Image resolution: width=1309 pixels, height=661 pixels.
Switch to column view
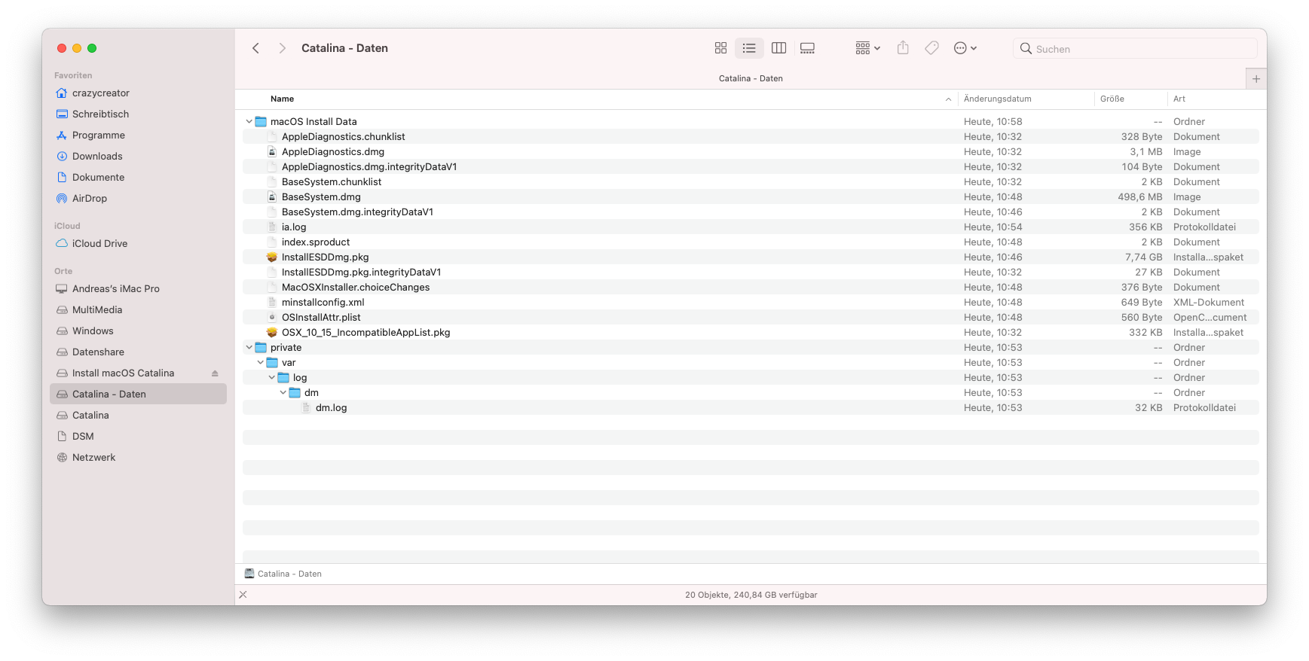(x=779, y=48)
